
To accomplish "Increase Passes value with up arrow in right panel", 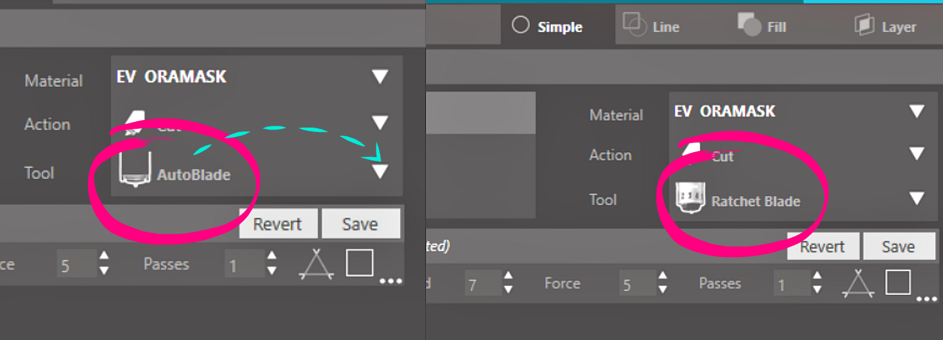I will 817,276.
